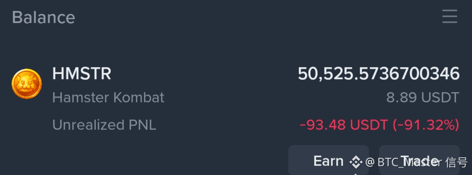Click the 8.89 USDT valuation

click(422, 98)
